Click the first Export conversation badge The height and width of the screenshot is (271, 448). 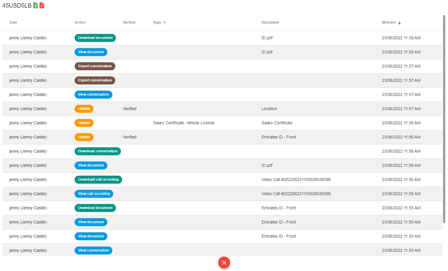tap(95, 66)
